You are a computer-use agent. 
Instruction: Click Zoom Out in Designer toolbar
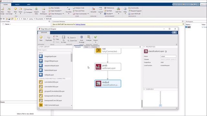[72, 41]
